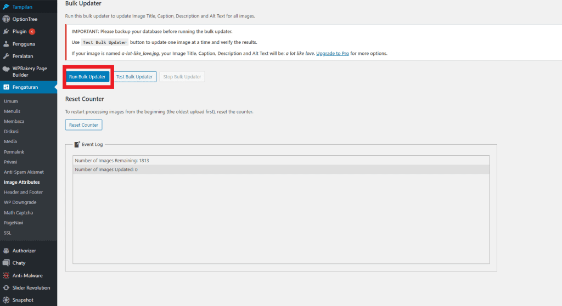
Task: Select Image Attributes submenu item
Action: (x=22, y=182)
